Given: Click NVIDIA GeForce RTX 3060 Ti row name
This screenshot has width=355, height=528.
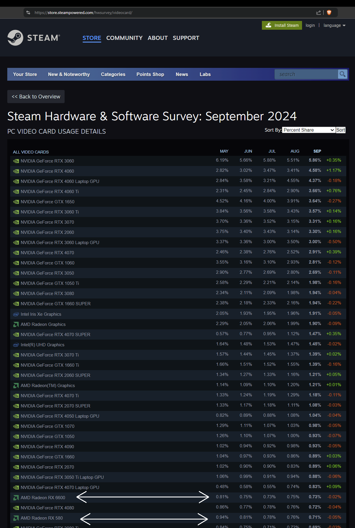Looking at the screenshot, I should pyautogui.click(x=50, y=212).
